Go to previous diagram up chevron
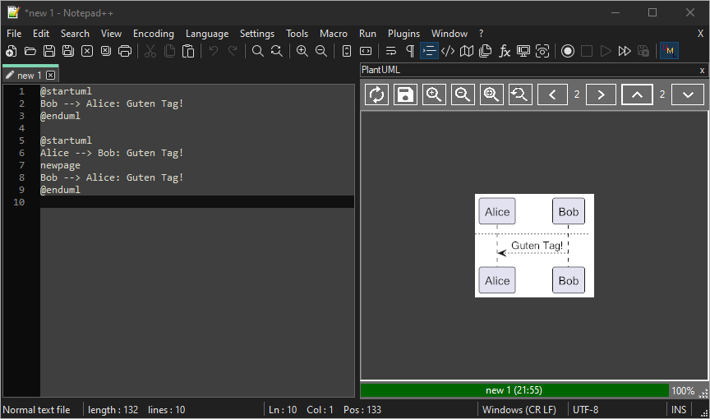The width and height of the screenshot is (710, 419). pos(637,94)
